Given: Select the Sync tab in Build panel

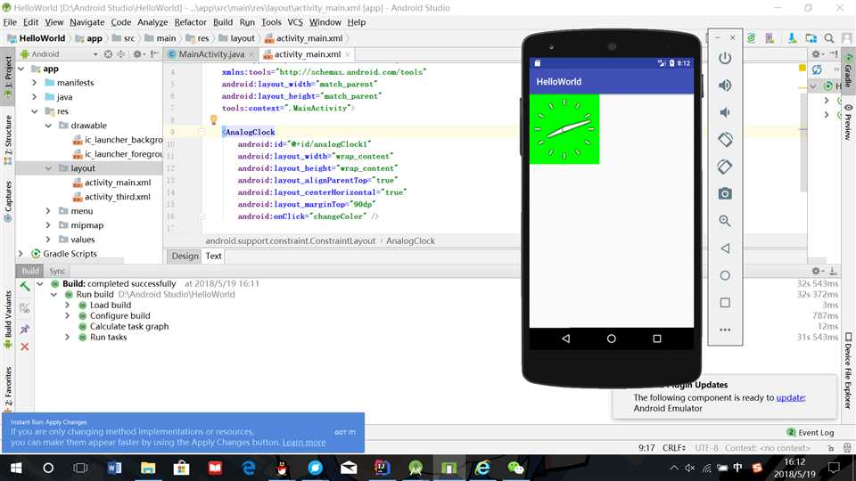Looking at the screenshot, I should point(57,271).
